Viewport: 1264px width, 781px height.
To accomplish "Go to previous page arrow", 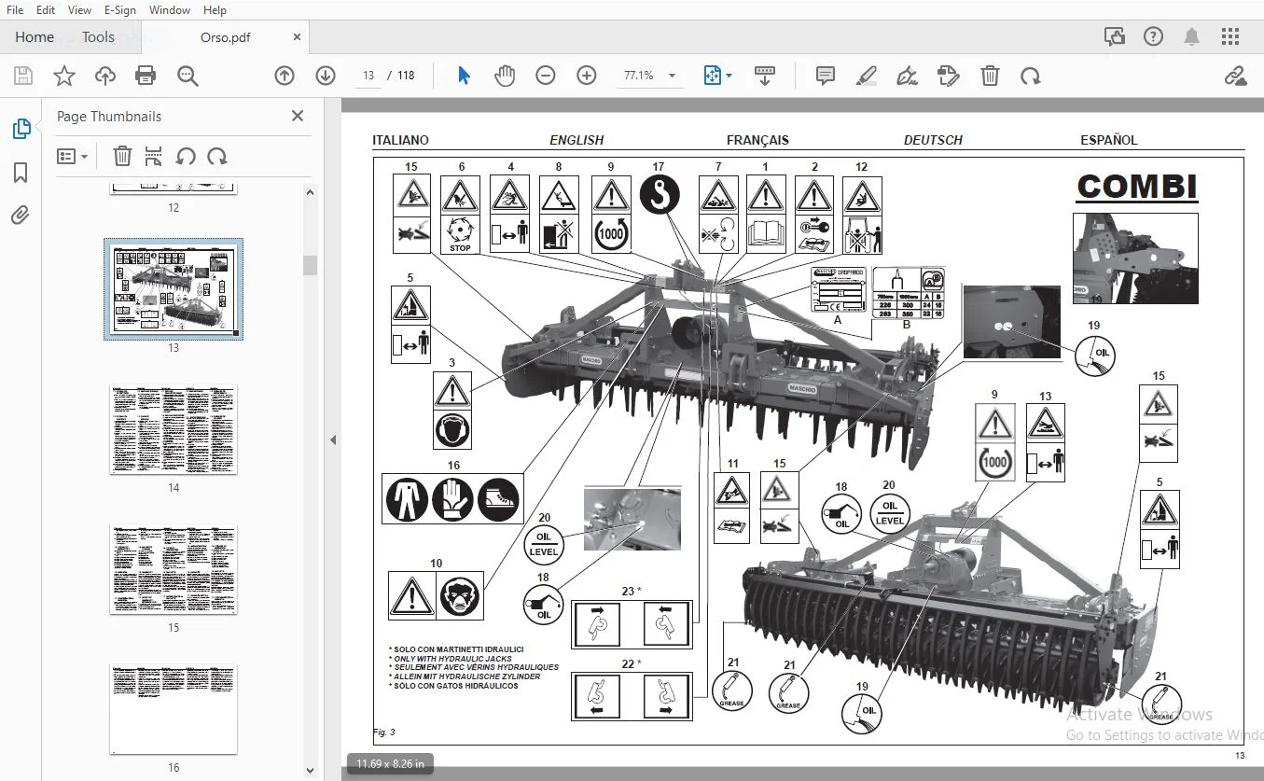I will point(285,76).
